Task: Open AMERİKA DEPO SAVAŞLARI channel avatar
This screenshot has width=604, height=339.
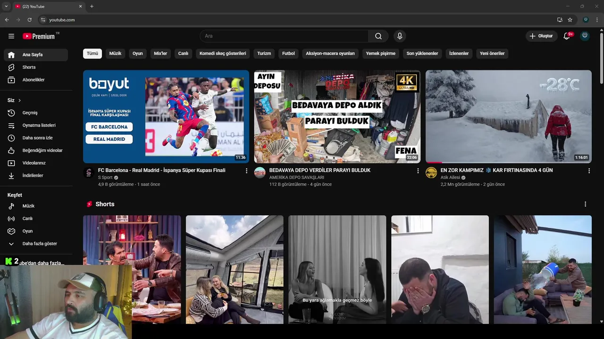Action: pyautogui.click(x=260, y=173)
